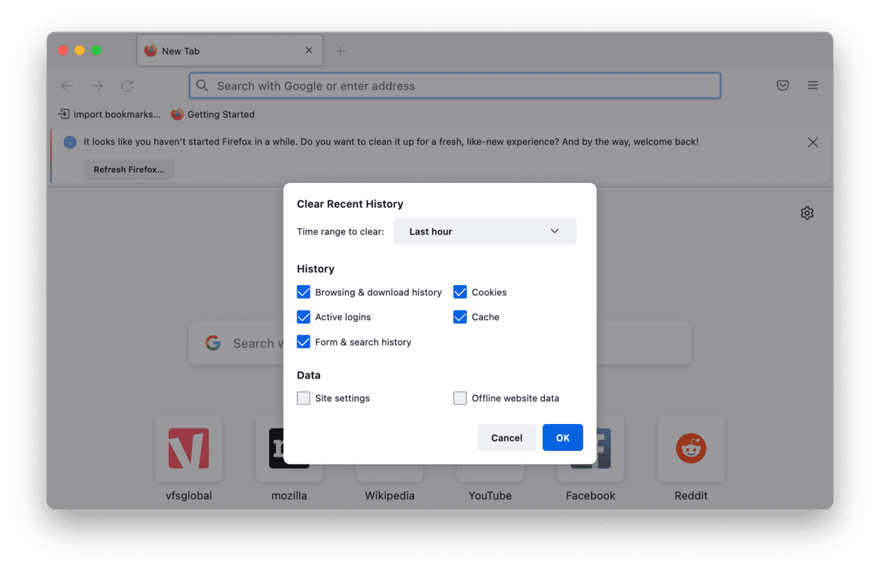Viewport: 880px width, 571px height.
Task: Click the Wikipedia shortcut label
Action: (389, 496)
